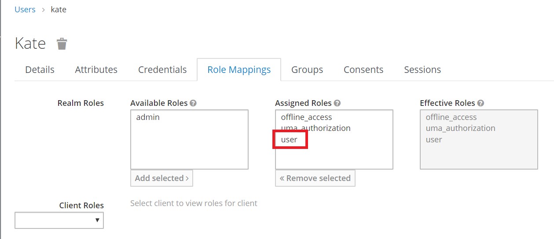
Task: Open the Attributes tab
Action: (x=96, y=70)
